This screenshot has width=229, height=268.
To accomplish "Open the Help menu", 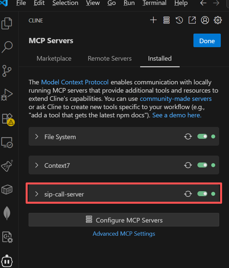I will tap(181, 3).
